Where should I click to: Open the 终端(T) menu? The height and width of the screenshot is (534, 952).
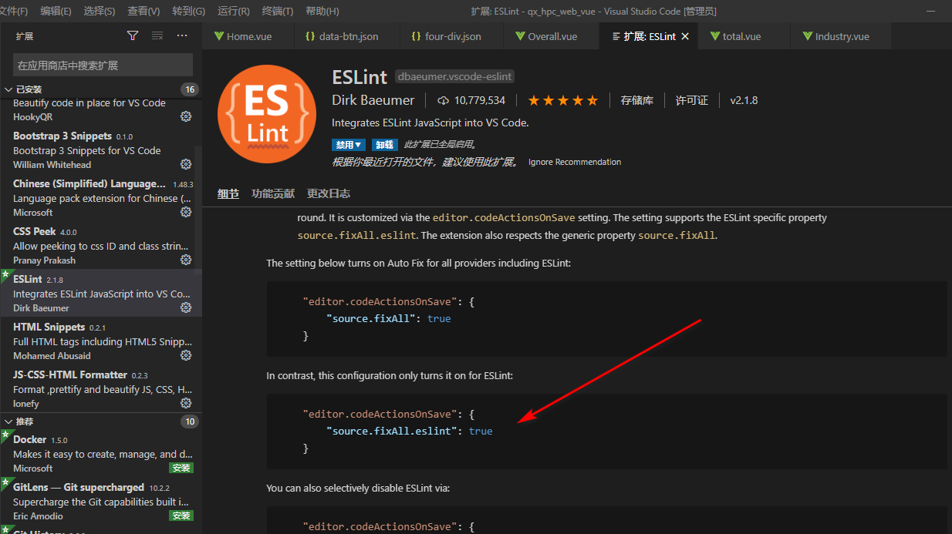click(x=278, y=11)
